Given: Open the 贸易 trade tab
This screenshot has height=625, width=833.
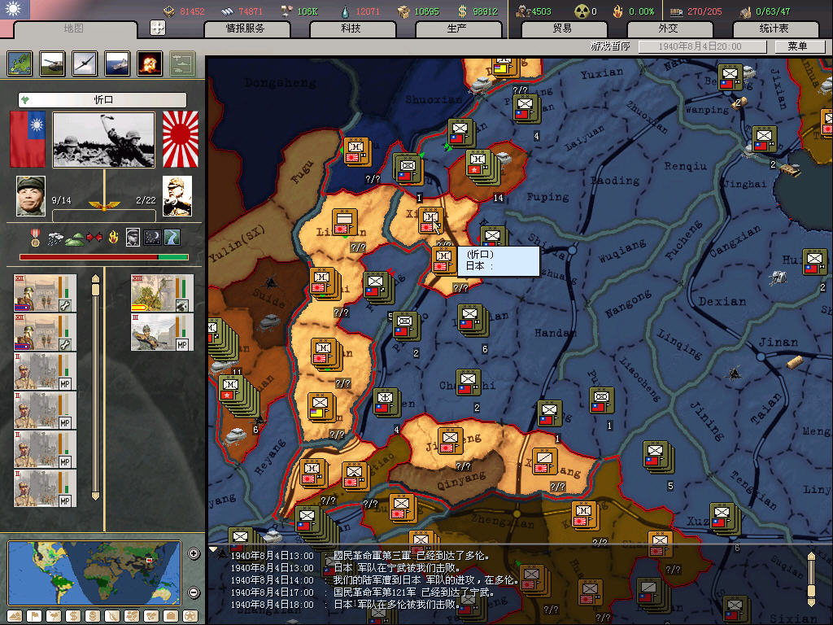Looking at the screenshot, I should point(563,28).
